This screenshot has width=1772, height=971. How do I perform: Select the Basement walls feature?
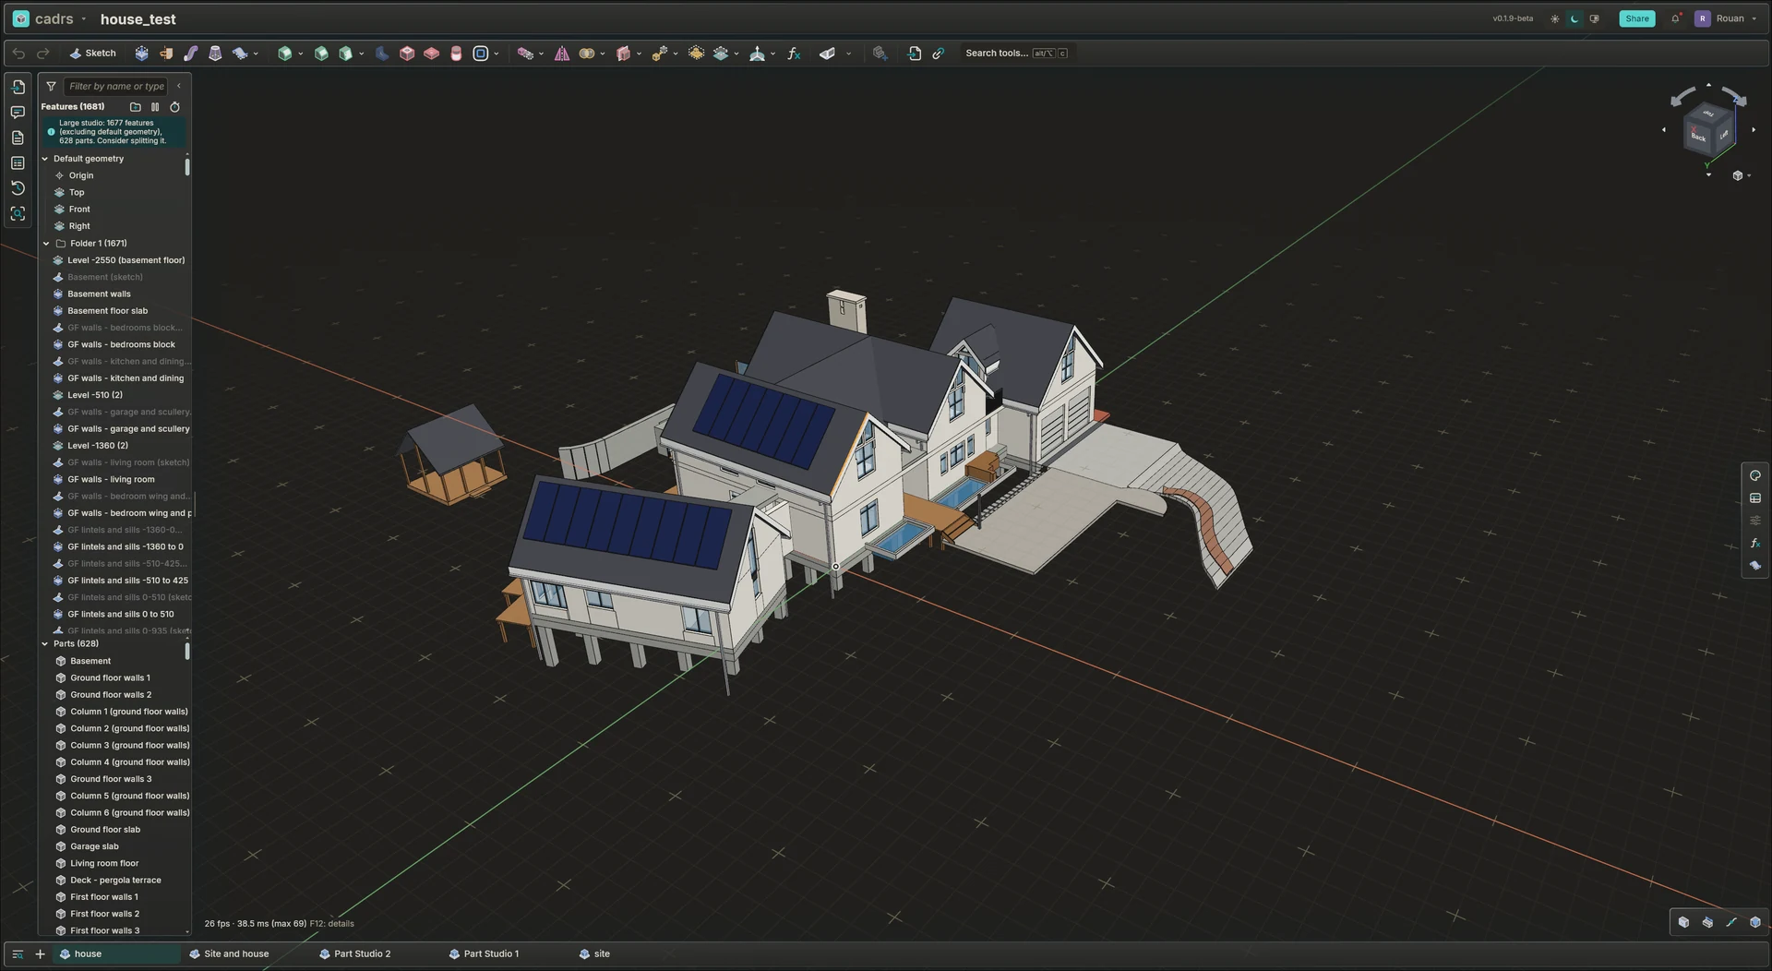[x=99, y=294]
